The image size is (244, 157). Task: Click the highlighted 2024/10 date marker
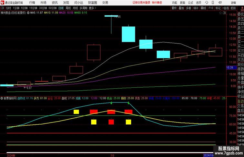(208, 155)
